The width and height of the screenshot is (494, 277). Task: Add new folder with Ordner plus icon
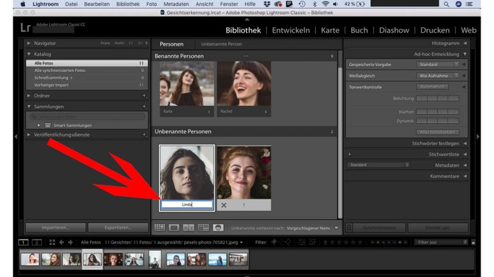pyautogui.click(x=144, y=96)
